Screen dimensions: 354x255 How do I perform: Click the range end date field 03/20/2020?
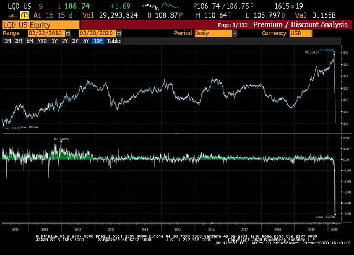[x=98, y=33]
